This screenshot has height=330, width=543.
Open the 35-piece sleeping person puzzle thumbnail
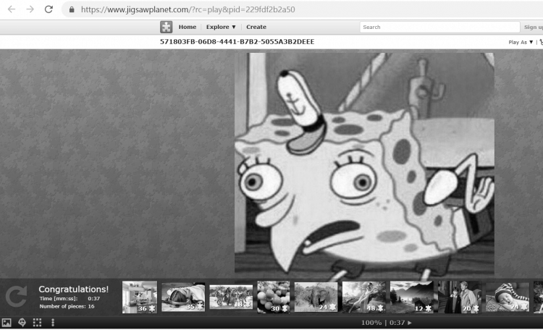(183, 297)
